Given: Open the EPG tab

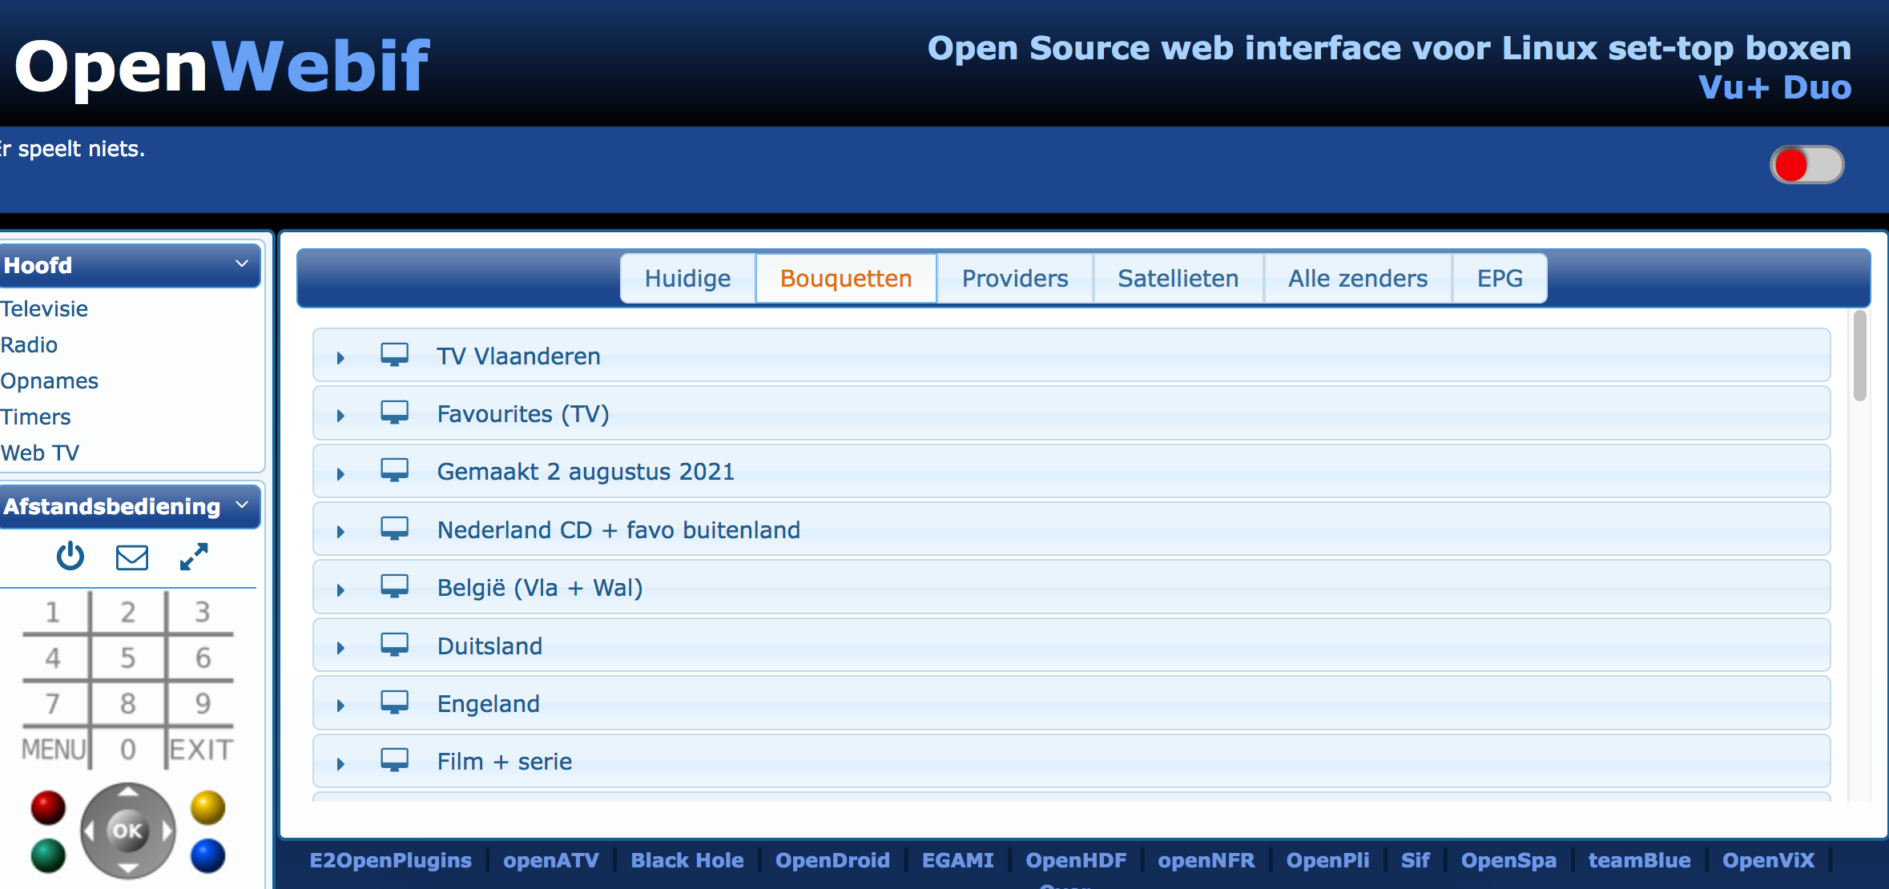Looking at the screenshot, I should coord(1500,278).
